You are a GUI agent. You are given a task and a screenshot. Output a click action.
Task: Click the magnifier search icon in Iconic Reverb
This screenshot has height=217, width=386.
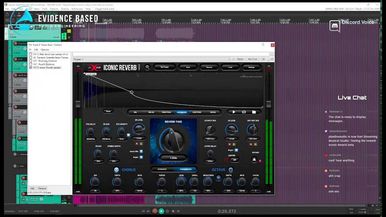(x=147, y=67)
